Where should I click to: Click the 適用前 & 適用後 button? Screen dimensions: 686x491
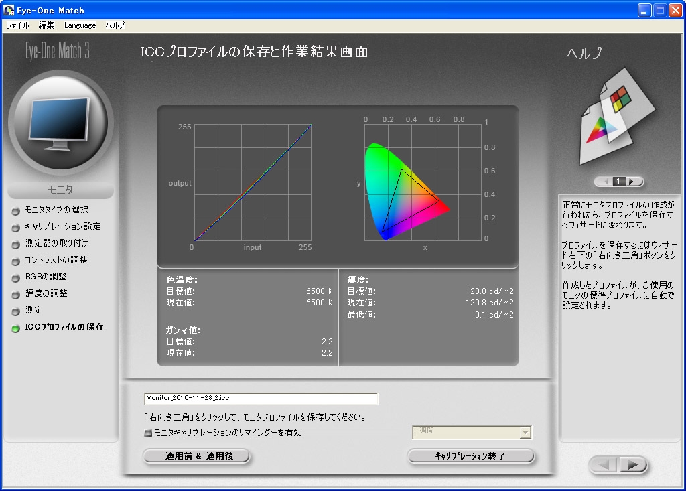coord(196,456)
